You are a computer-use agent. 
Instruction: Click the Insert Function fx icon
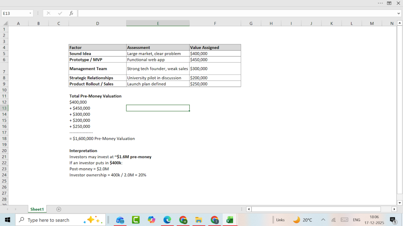[71, 13]
